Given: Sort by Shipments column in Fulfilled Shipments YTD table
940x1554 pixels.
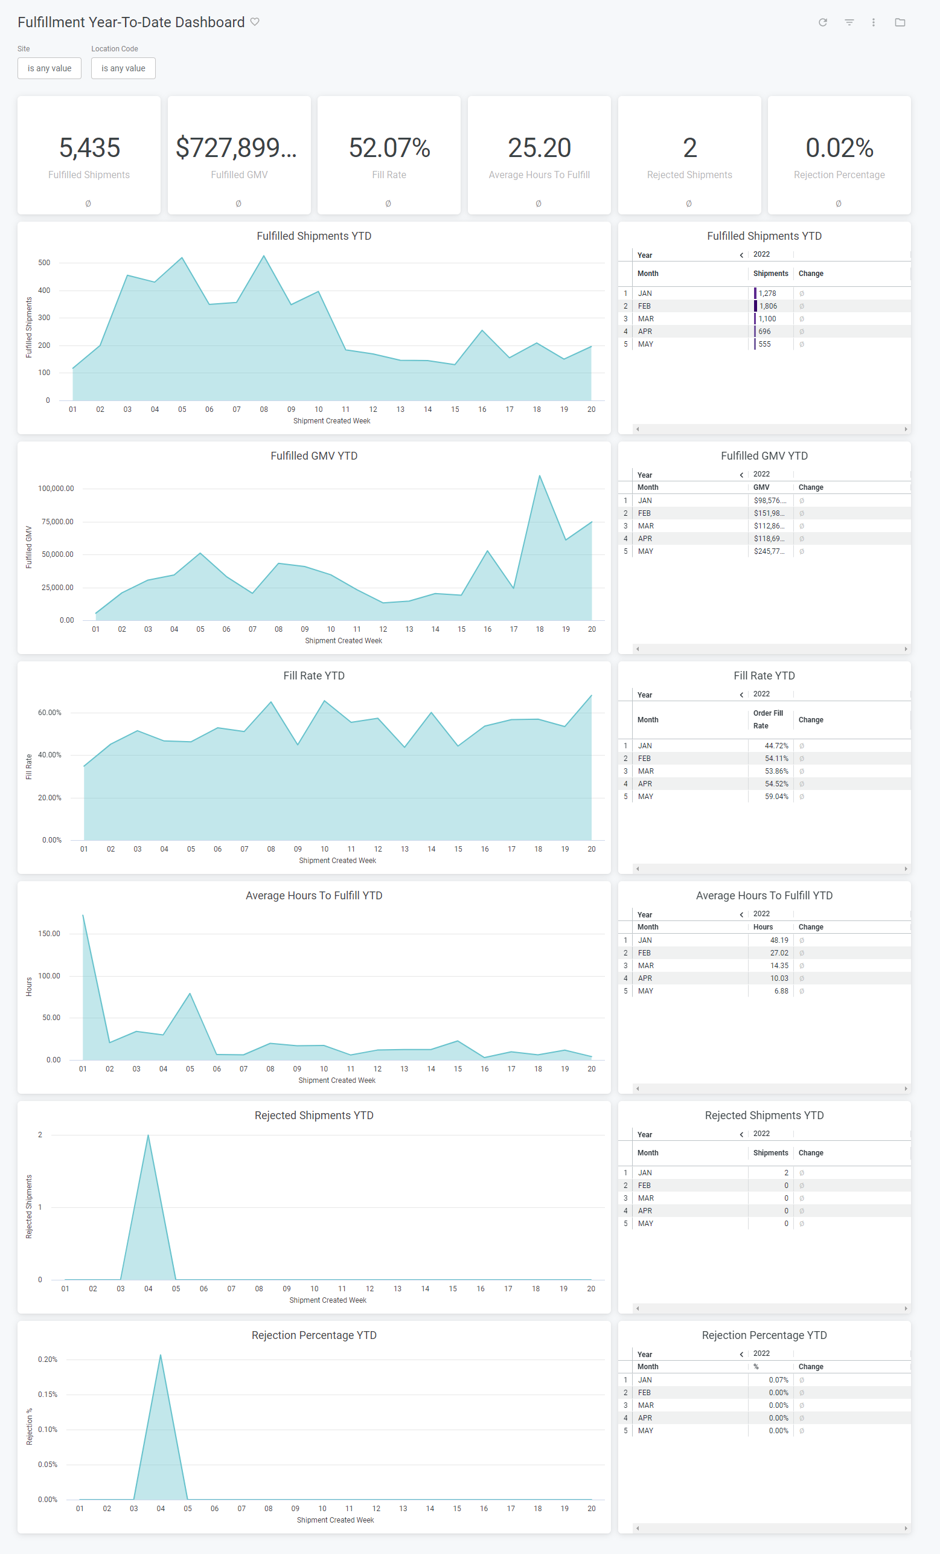Looking at the screenshot, I should click(x=770, y=274).
